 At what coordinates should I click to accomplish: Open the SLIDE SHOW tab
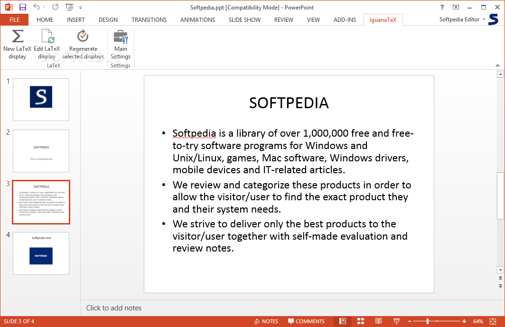[x=245, y=19]
